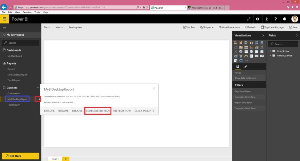This screenshot has height=161, width=300.
Task: Expand the Item_Service table
Action: pos(270,51)
